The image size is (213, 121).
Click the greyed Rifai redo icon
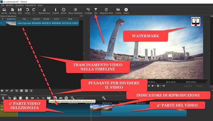tap(34, 11)
